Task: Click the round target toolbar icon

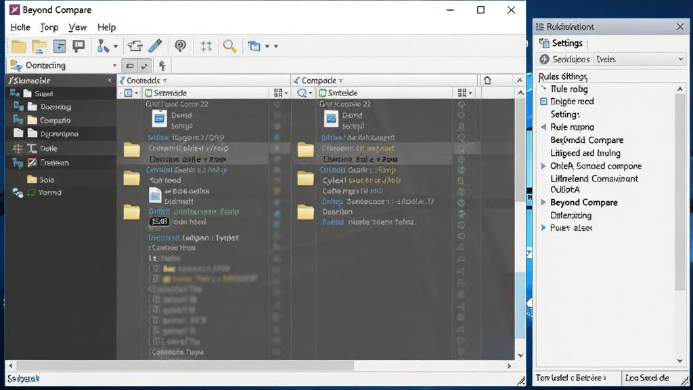Action: click(180, 45)
